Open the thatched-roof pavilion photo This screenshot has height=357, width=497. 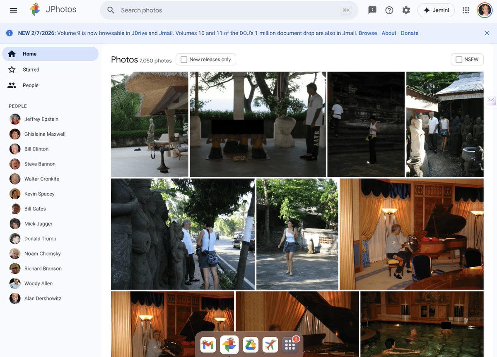(150, 124)
